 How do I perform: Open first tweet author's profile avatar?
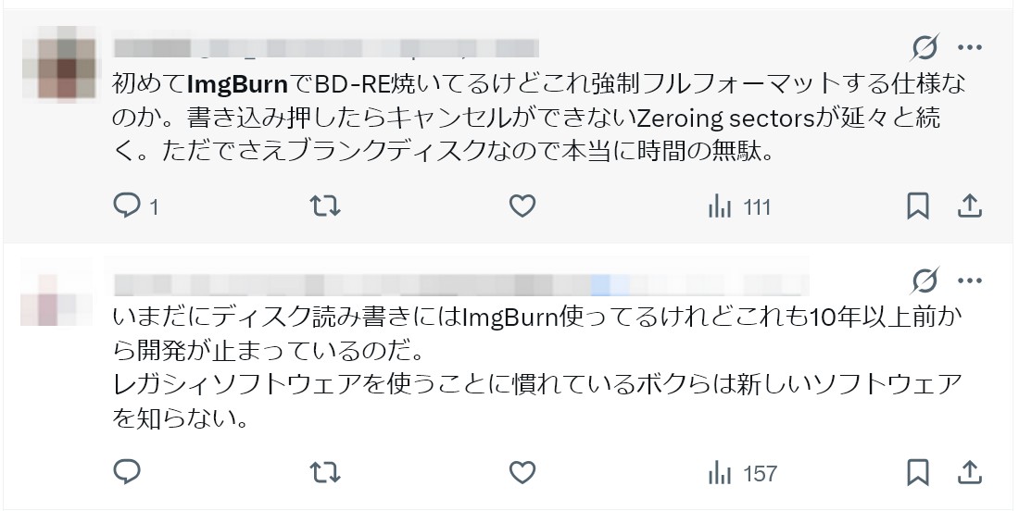pyautogui.click(x=58, y=63)
